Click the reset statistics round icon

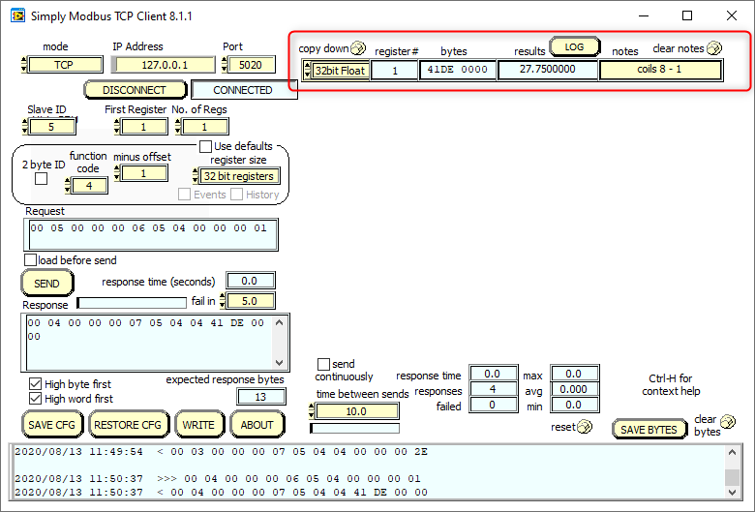[x=585, y=427]
